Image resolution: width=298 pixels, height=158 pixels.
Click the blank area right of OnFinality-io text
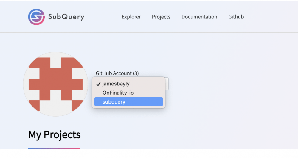pos(148,93)
